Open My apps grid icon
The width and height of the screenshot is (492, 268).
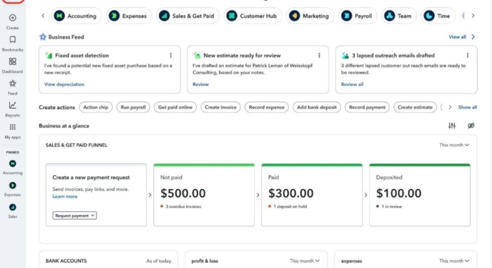coord(12,127)
